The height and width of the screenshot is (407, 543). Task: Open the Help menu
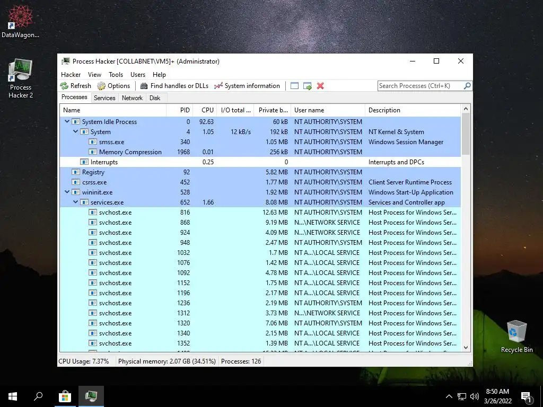[x=159, y=74]
